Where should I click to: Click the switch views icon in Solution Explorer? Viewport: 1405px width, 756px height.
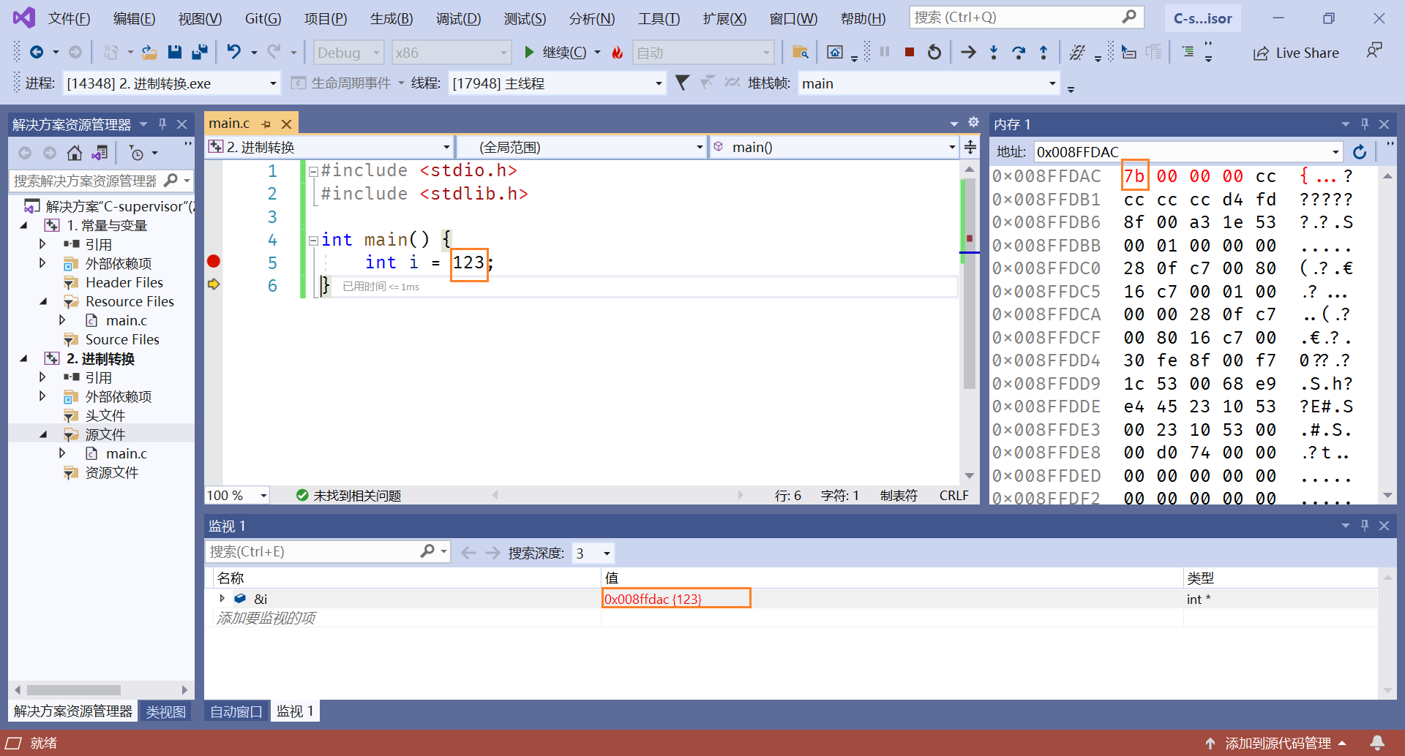[x=100, y=153]
